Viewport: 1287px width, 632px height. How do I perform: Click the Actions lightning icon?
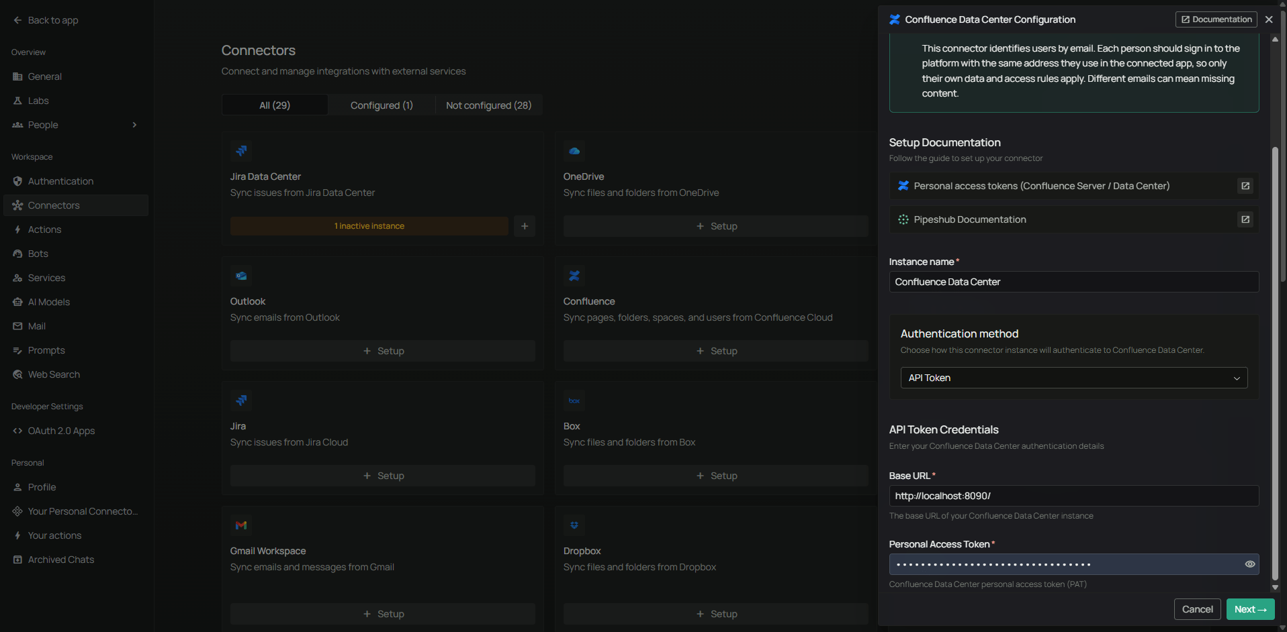pos(17,229)
